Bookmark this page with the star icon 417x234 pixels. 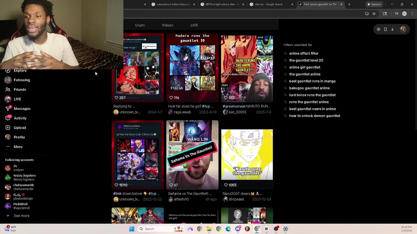[x=374, y=14]
